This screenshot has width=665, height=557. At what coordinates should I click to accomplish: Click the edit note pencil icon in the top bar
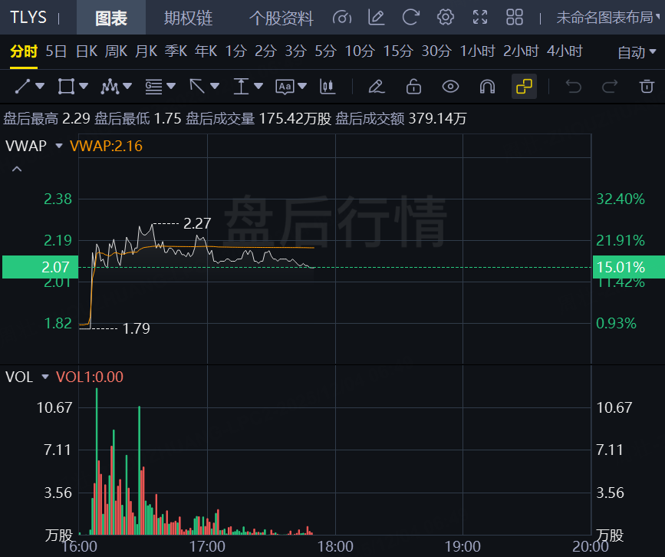(x=376, y=18)
